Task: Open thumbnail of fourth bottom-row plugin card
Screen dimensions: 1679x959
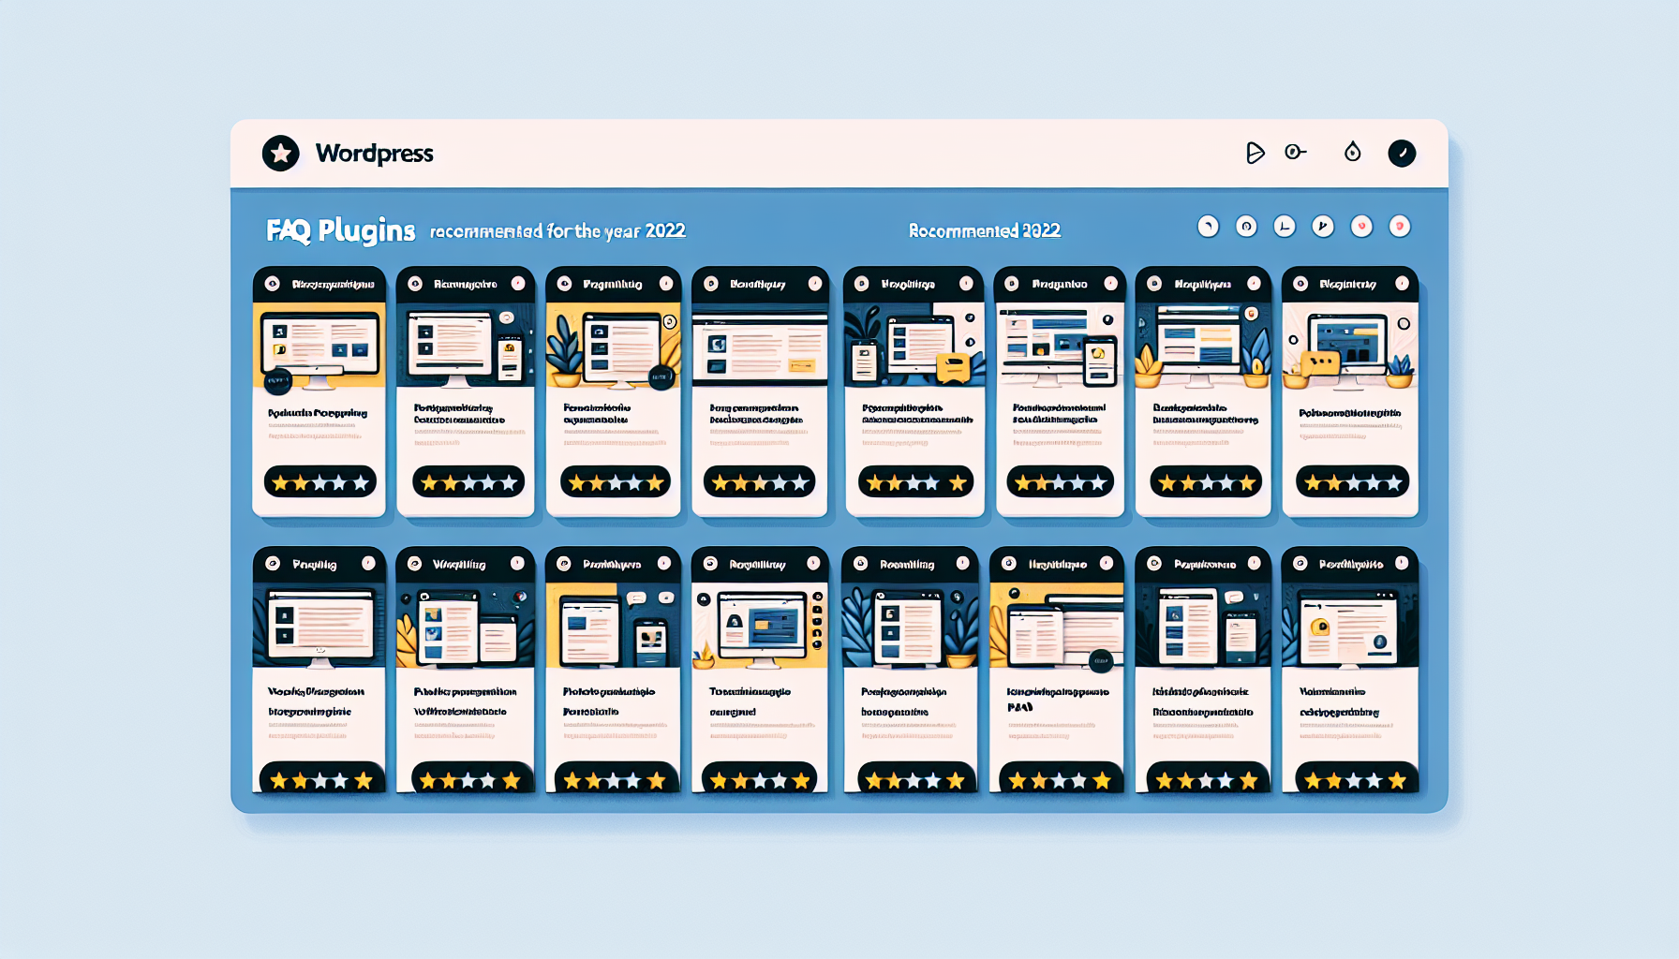Action: [760, 626]
